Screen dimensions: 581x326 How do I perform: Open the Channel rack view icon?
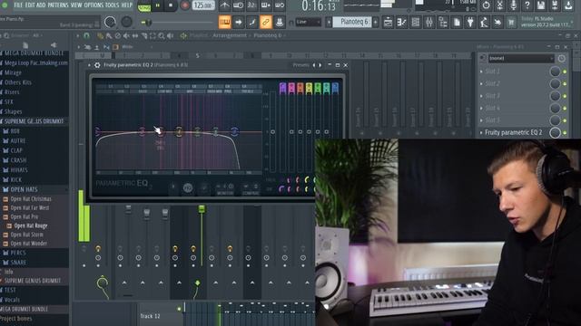click(x=416, y=23)
